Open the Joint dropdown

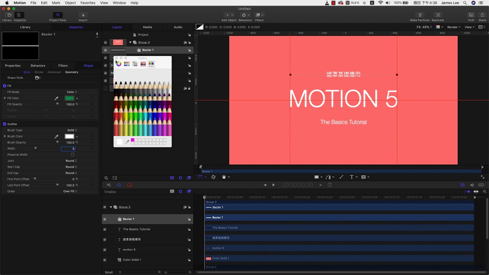[71, 161]
